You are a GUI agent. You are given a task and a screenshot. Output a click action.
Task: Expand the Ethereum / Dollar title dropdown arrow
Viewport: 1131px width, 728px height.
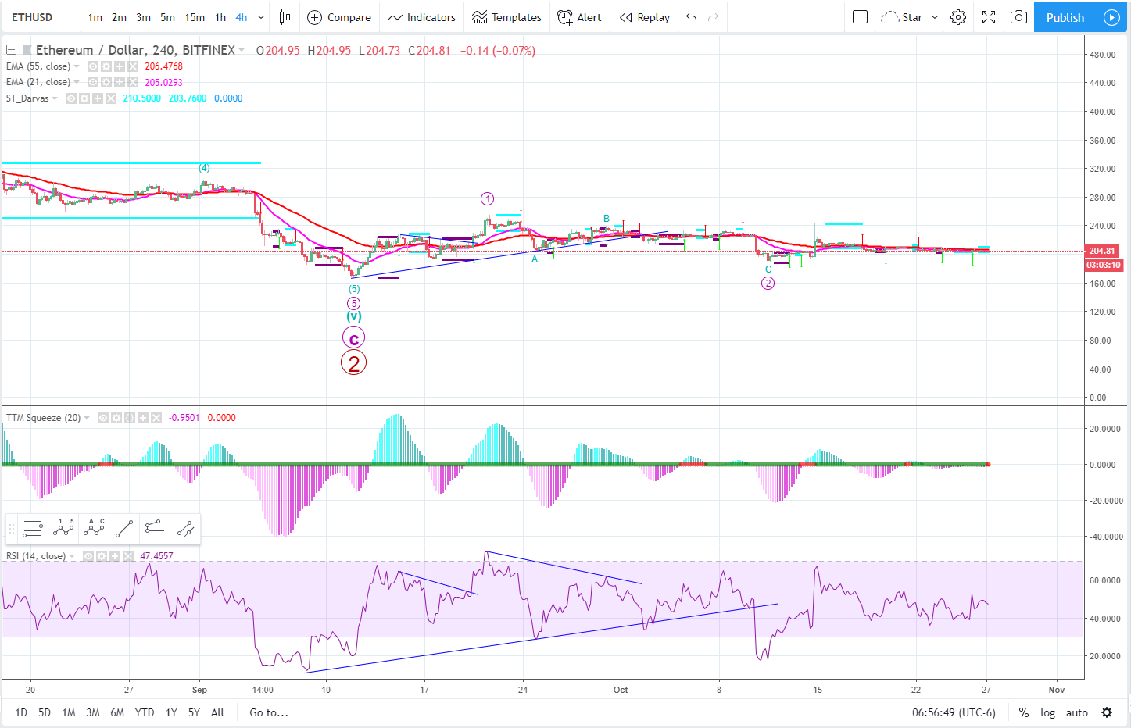pos(242,50)
